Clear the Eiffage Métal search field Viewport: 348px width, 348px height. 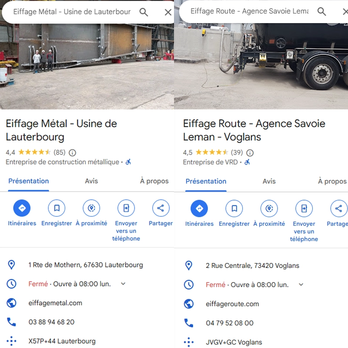click(168, 12)
